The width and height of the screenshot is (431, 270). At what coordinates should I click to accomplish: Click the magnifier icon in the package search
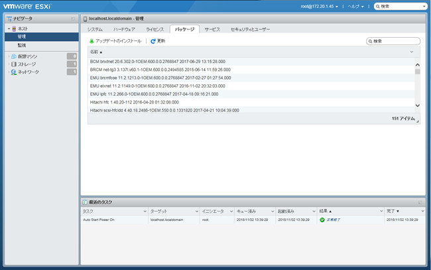(x=370, y=41)
